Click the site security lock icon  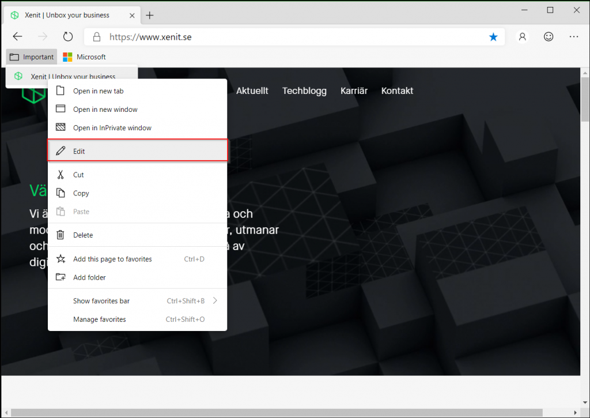(x=96, y=36)
